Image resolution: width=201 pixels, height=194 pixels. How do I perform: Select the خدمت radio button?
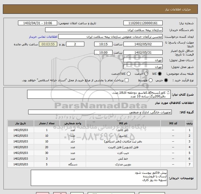[x=146, y=74]
